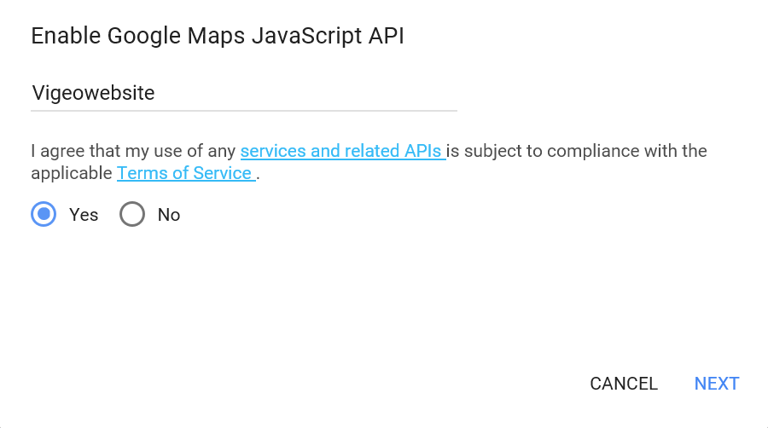View related APIs services page link
768x428 pixels.
pos(343,151)
